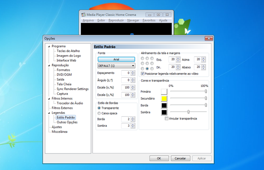Open the DEFAULT (1) charset dropdown
This screenshot has width=264, height=170.
(x=116, y=66)
